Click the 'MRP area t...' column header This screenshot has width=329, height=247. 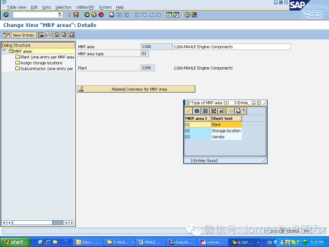[198, 118]
